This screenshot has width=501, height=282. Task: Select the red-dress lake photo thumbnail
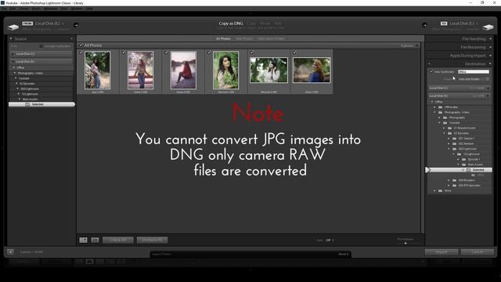point(183,70)
